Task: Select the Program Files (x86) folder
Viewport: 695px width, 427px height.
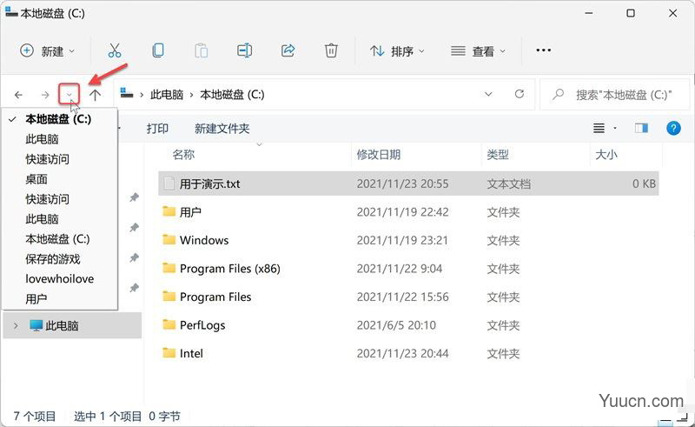Action: pos(408,269)
